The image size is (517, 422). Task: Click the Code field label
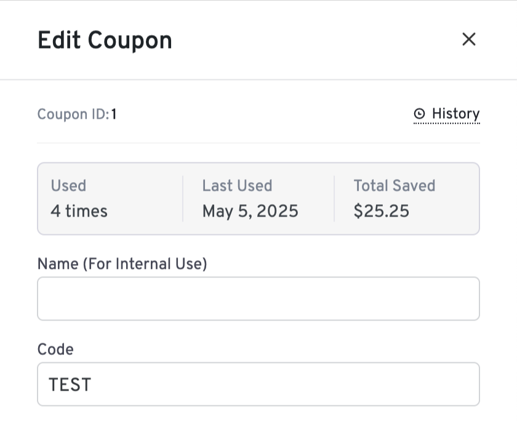pyautogui.click(x=55, y=349)
